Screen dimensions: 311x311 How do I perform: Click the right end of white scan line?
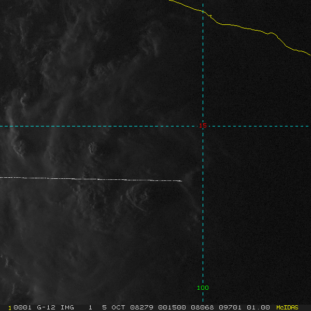coord(181,181)
